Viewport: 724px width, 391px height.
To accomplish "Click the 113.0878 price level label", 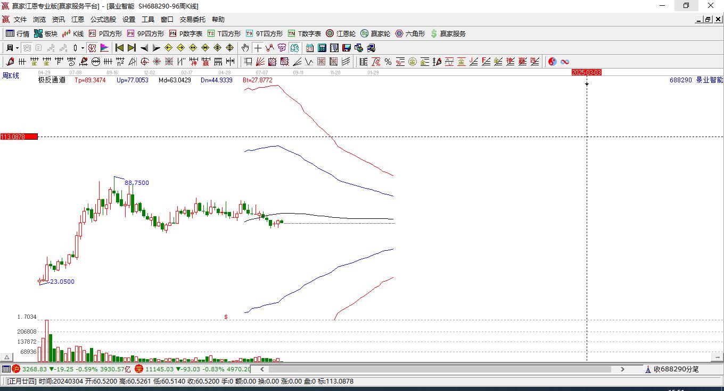I will tap(19, 137).
